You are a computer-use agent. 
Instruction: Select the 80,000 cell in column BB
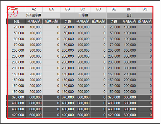[67, 39]
